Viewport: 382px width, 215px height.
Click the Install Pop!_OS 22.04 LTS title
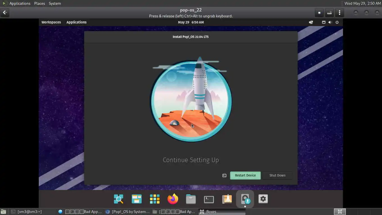tap(191, 37)
